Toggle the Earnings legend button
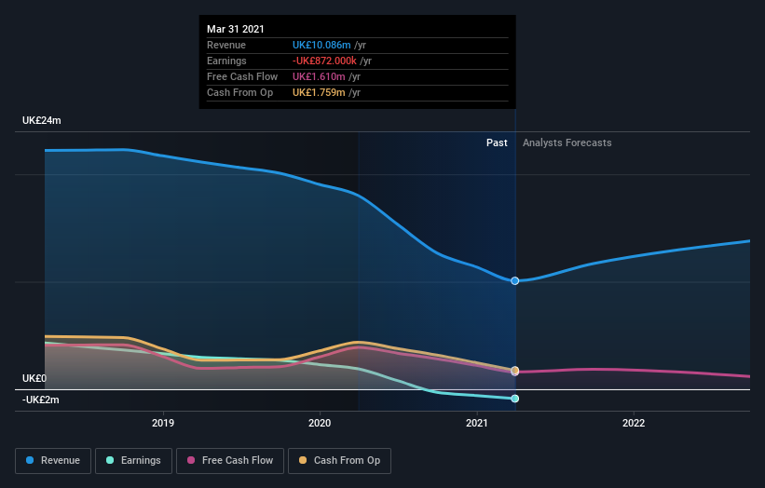This screenshot has width=765, height=488. pos(133,461)
